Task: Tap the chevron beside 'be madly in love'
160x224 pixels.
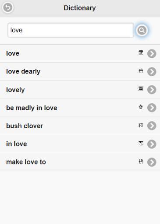Action: point(152,108)
